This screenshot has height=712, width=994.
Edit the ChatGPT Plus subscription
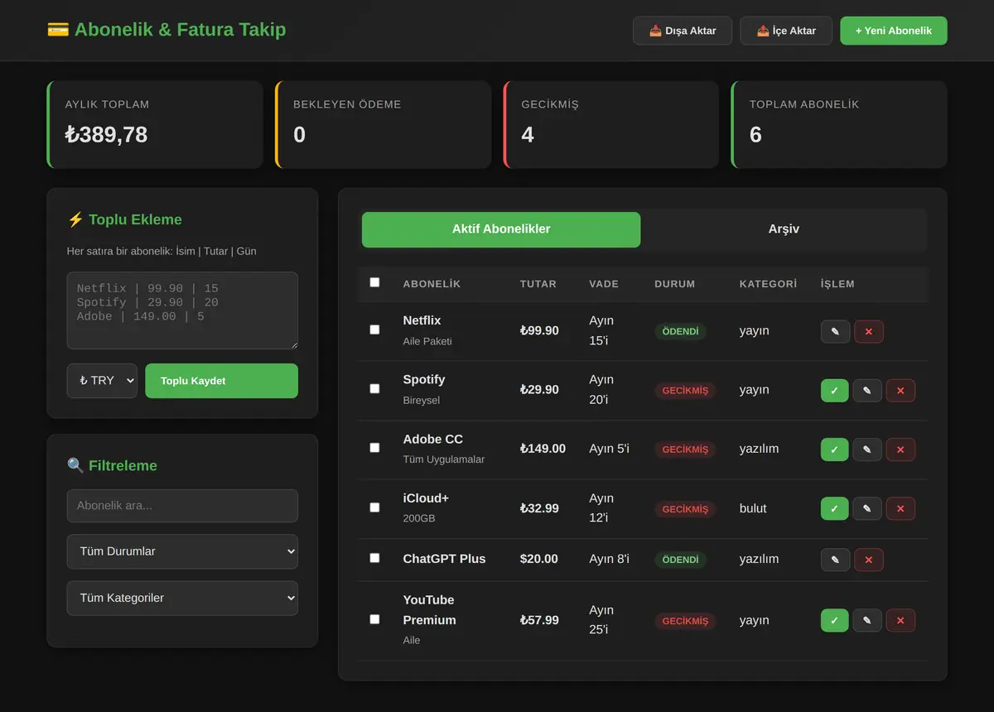[x=835, y=560]
